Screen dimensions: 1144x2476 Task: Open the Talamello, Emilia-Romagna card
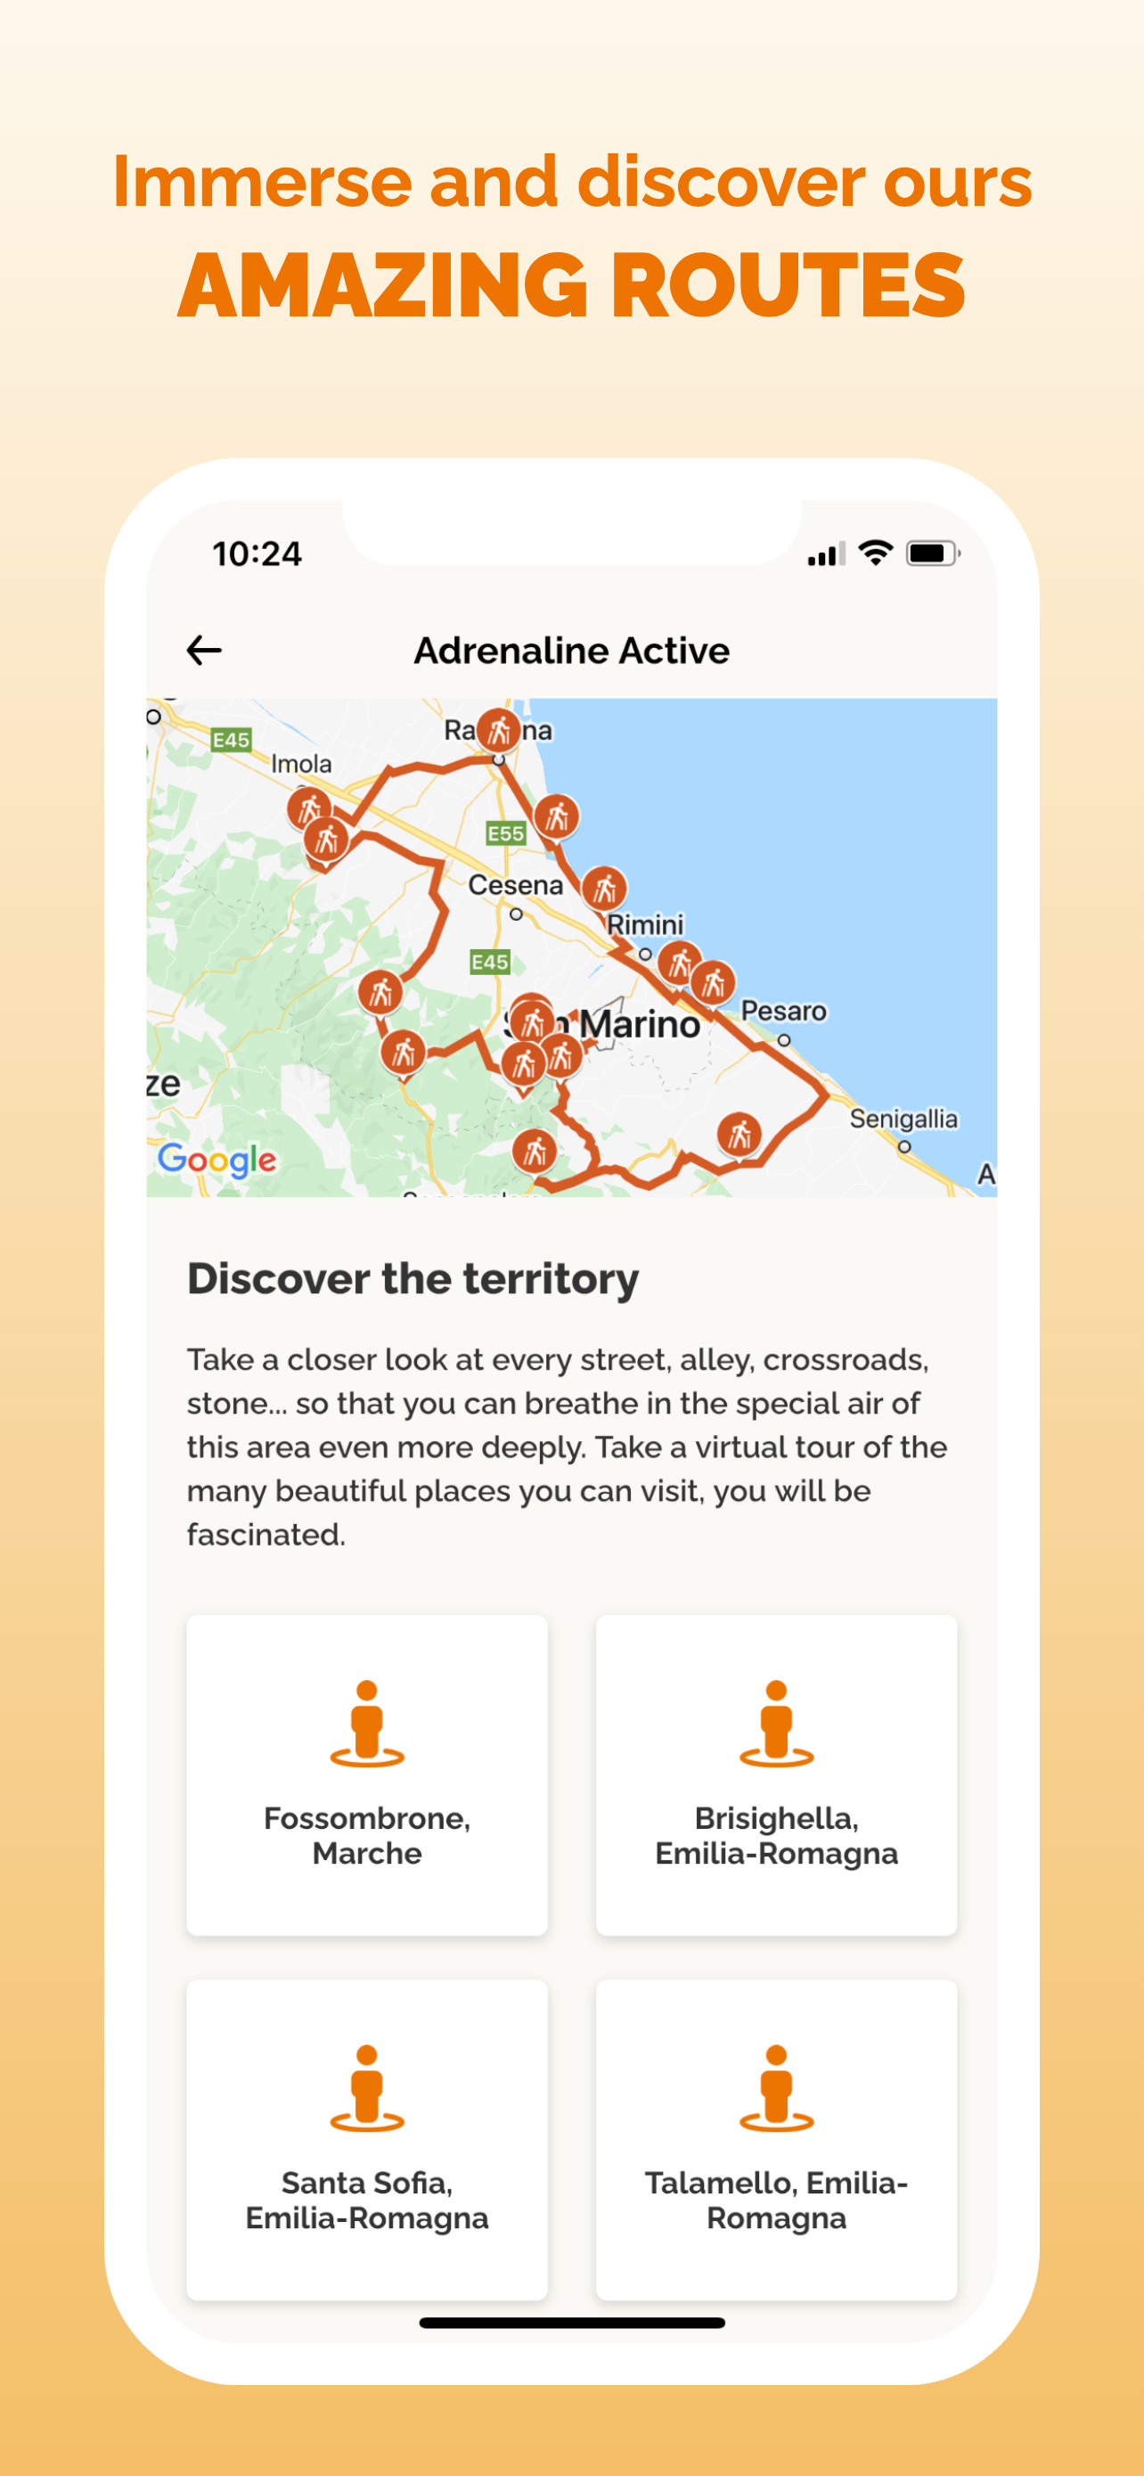(x=776, y=2138)
